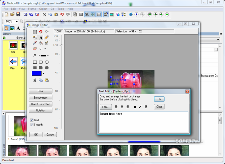
Task: Click the black line thickness preview
Action: tap(43, 56)
